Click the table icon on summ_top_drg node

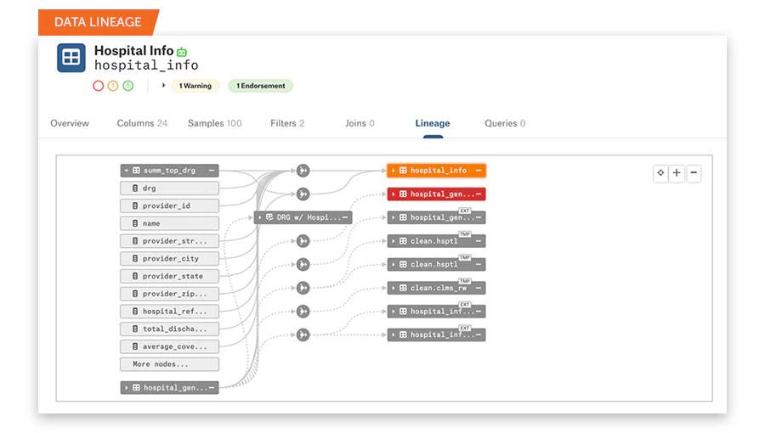(136, 171)
